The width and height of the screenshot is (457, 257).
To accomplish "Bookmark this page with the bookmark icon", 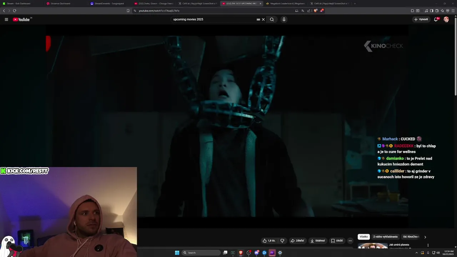I will 128,11.
